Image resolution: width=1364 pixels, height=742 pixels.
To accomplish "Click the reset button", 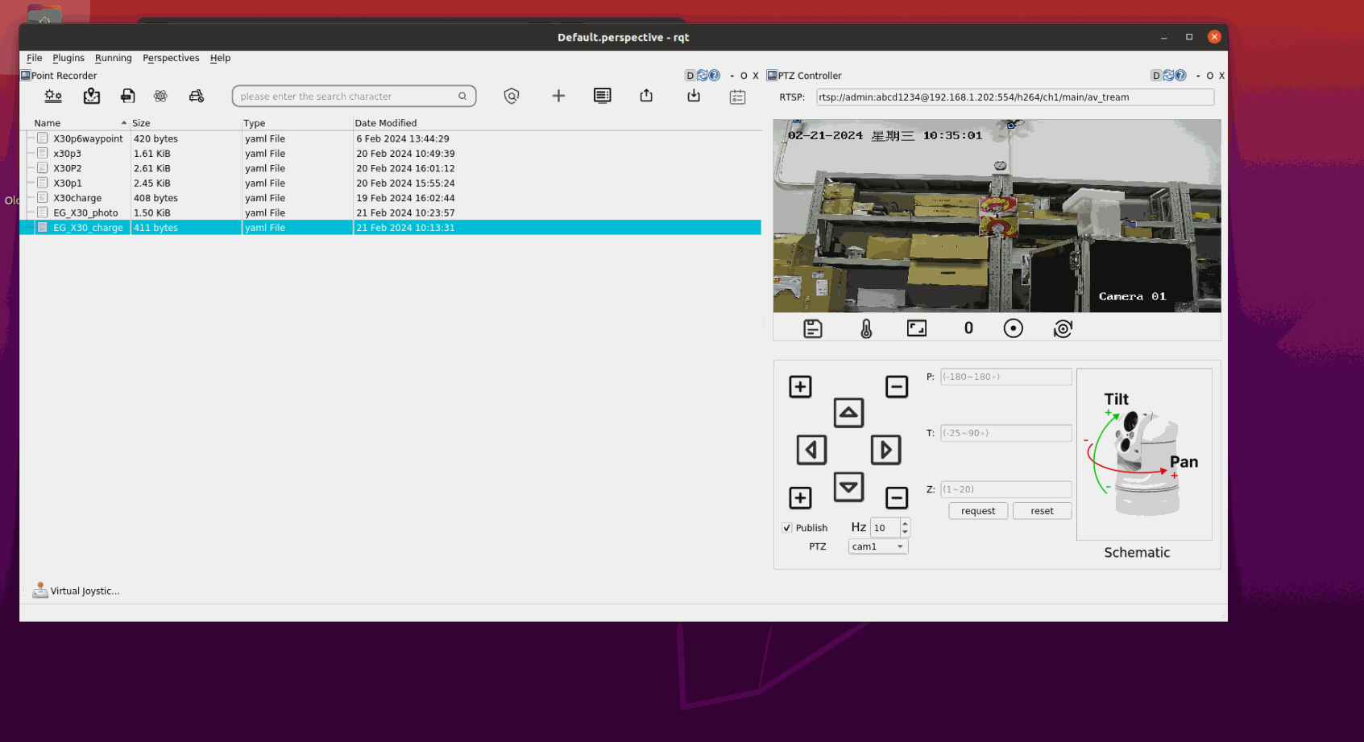I will tap(1041, 511).
